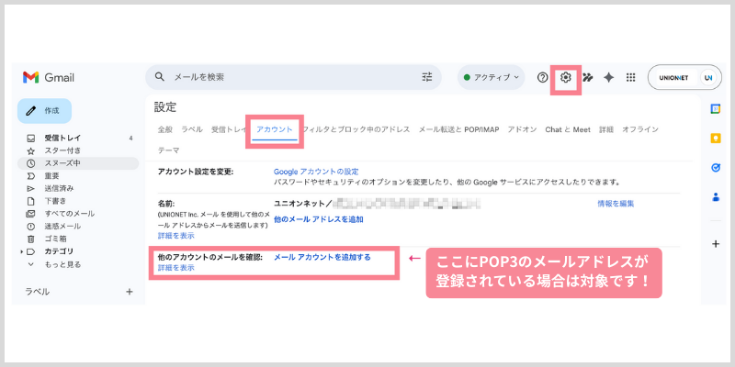Screen dimensions: 735x367
Task: Open Google アカウントの設定 link
Action: click(x=316, y=172)
